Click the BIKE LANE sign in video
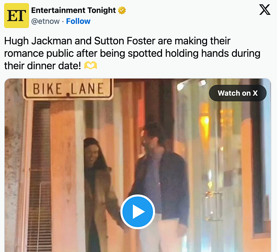277x252 pixels. point(68,89)
